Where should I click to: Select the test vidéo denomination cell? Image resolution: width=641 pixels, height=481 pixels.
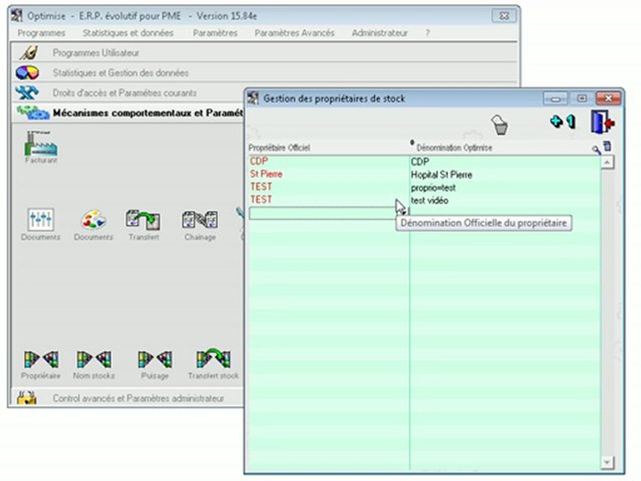click(505, 200)
